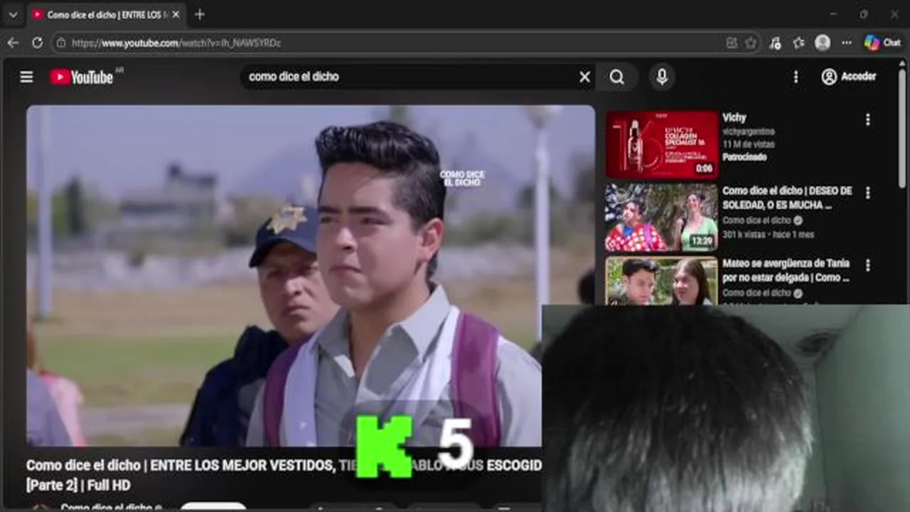Click channel name under DESEO DE SOLEDAD video
The height and width of the screenshot is (512, 910).
tap(756, 220)
